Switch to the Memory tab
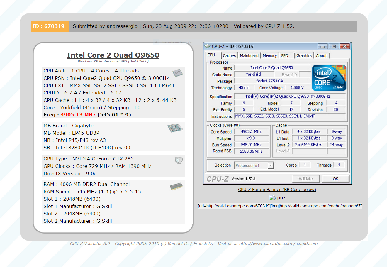Image resolution: width=387 pixels, height=267 pixels. point(270,55)
